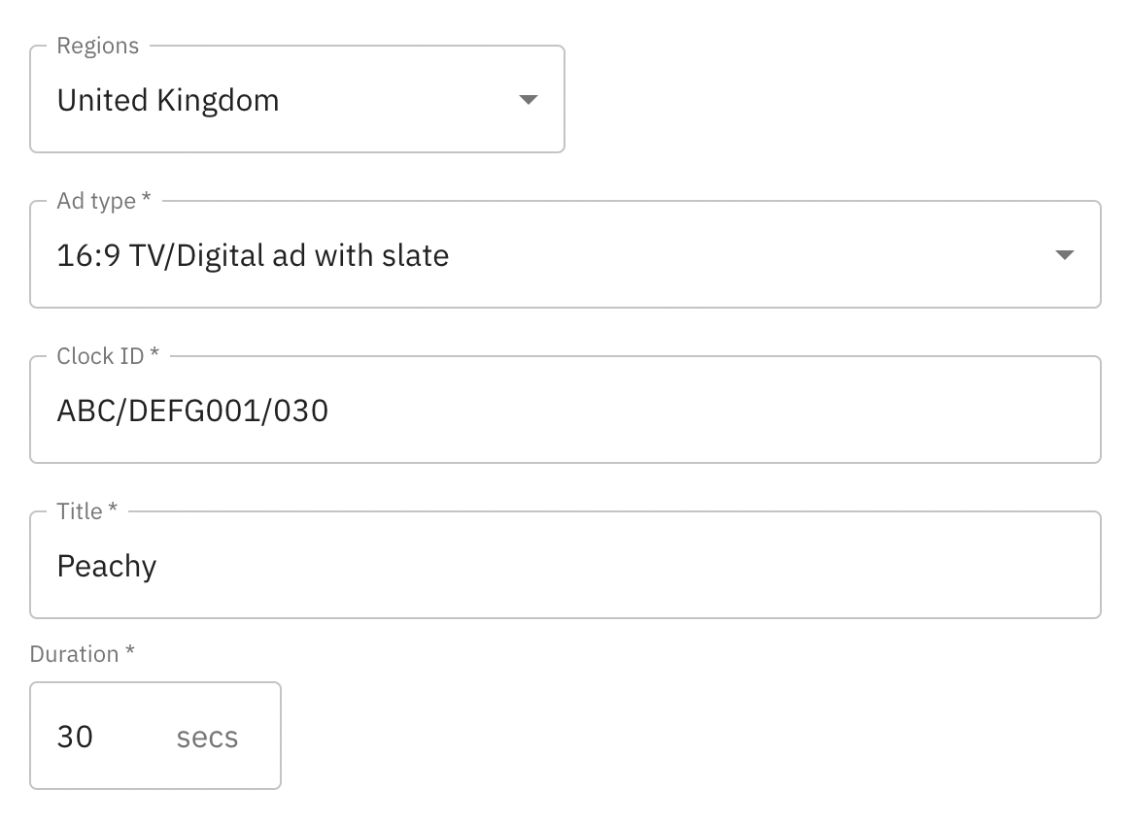Click the "30" duration value
This screenshot has width=1129, height=821.
[x=75, y=738]
